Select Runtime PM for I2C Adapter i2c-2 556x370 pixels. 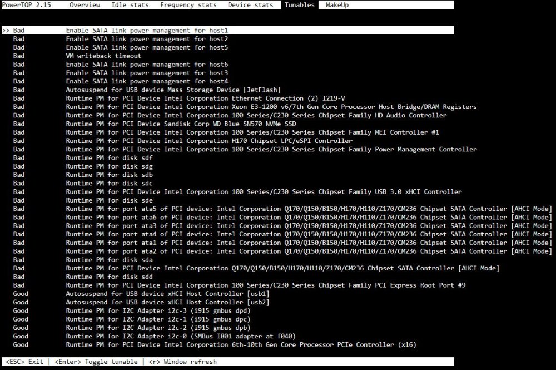pos(132,328)
